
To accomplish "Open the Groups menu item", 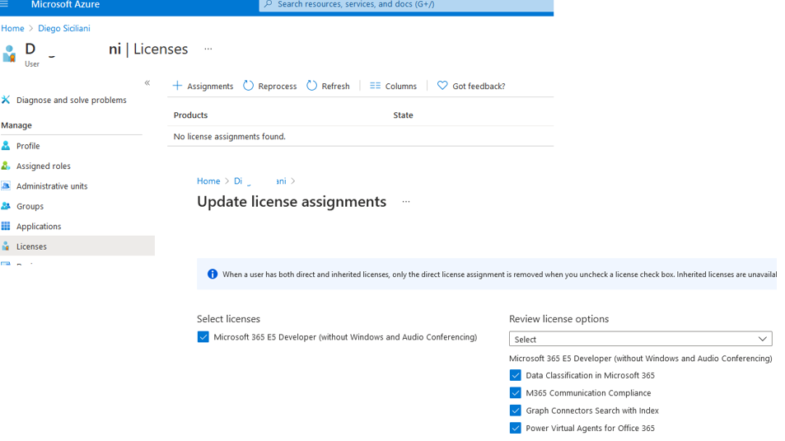I will pyautogui.click(x=30, y=206).
